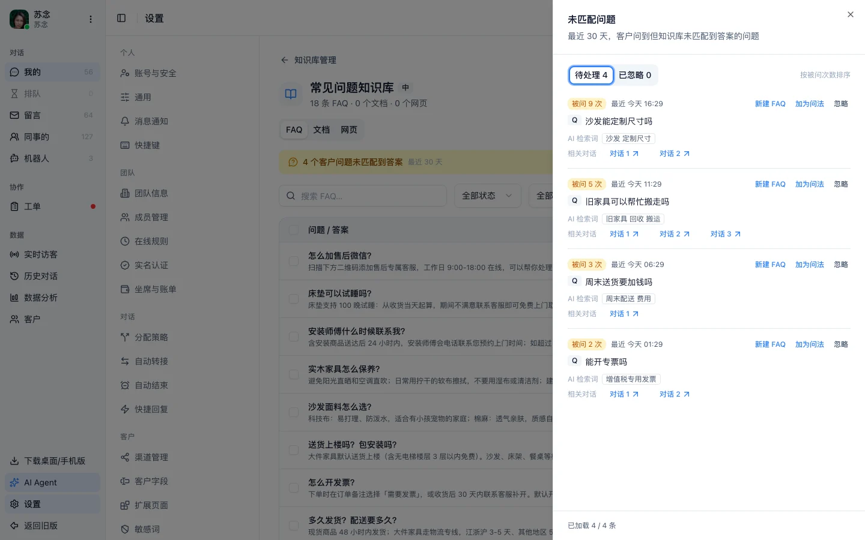Click 加为问法 for 旧家具可以帮忙搬走吗
865x540 pixels.
[x=809, y=184]
